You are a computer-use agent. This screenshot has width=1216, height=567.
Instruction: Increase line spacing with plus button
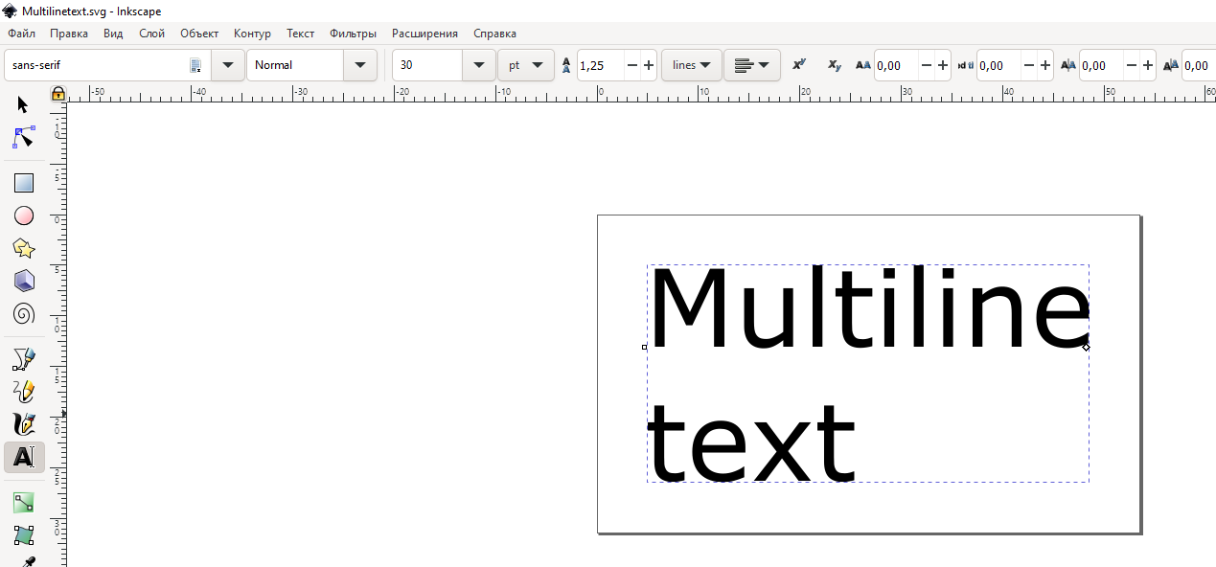tap(649, 65)
